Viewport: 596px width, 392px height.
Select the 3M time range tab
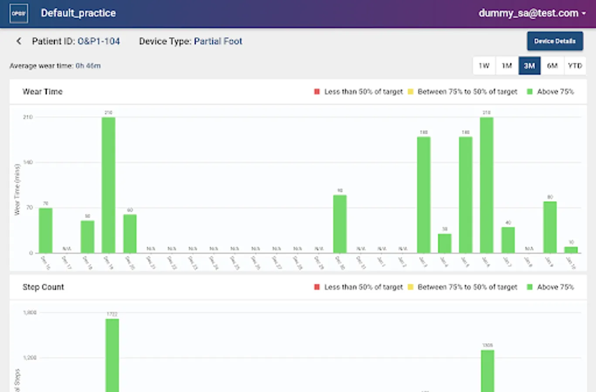coord(529,66)
